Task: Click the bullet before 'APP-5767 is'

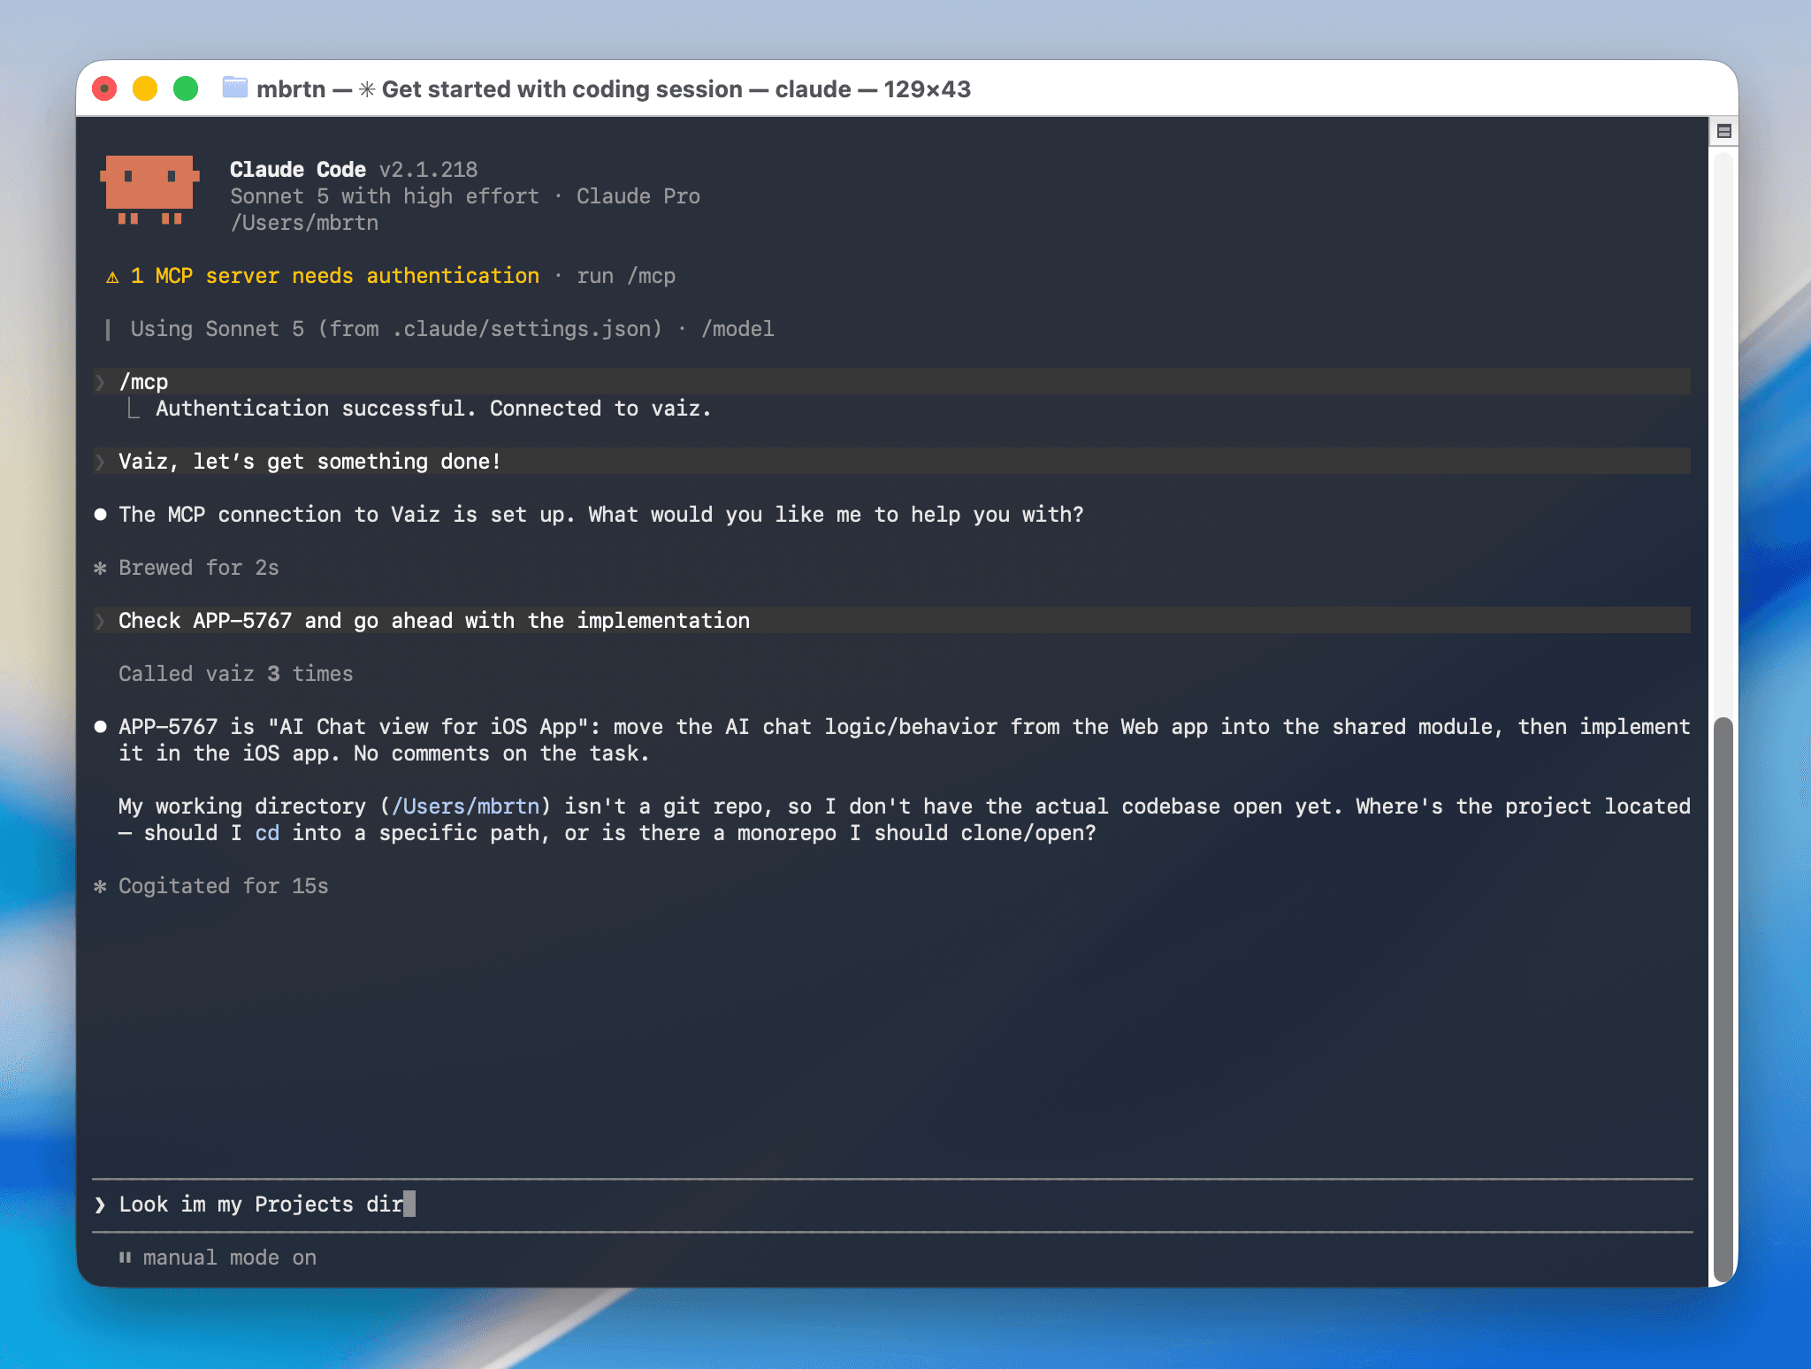Action: pos(101,727)
